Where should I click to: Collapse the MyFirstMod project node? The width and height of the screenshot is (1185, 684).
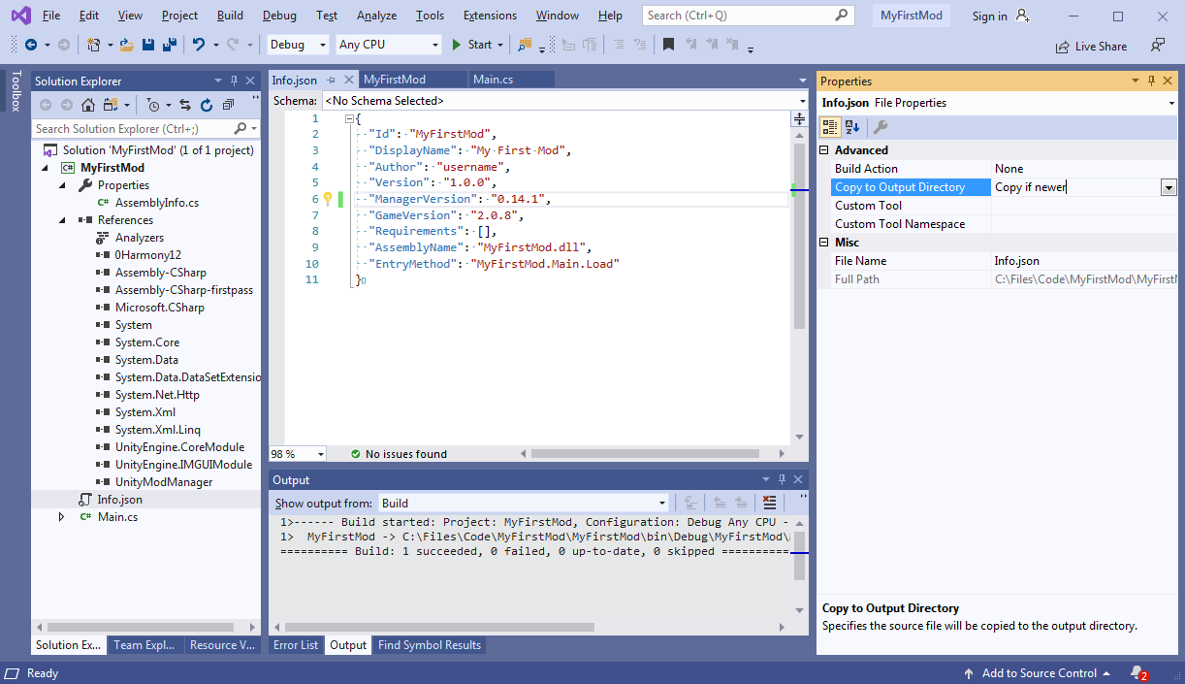[45, 168]
